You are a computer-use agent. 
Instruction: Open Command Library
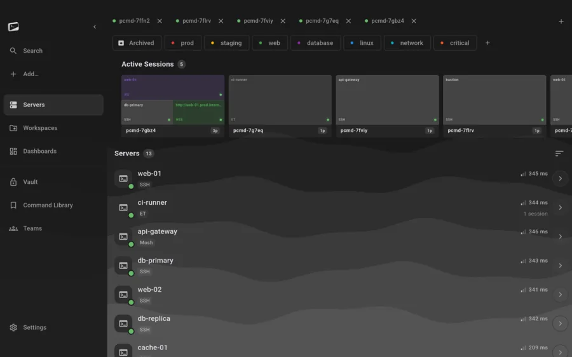click(53, 205)
